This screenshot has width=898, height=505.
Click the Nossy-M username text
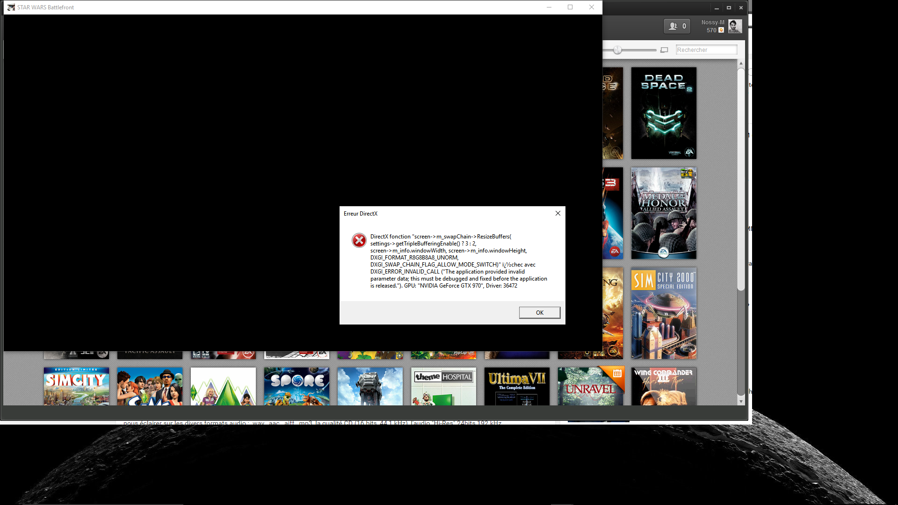tap(713, 22)
